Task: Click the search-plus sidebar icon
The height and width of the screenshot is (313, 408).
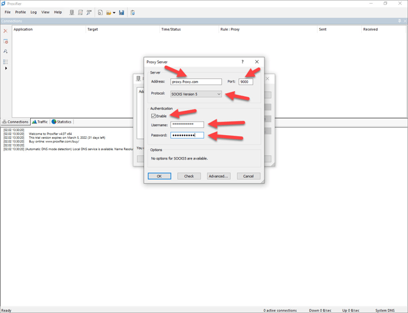Action: [x=5, y=51]
